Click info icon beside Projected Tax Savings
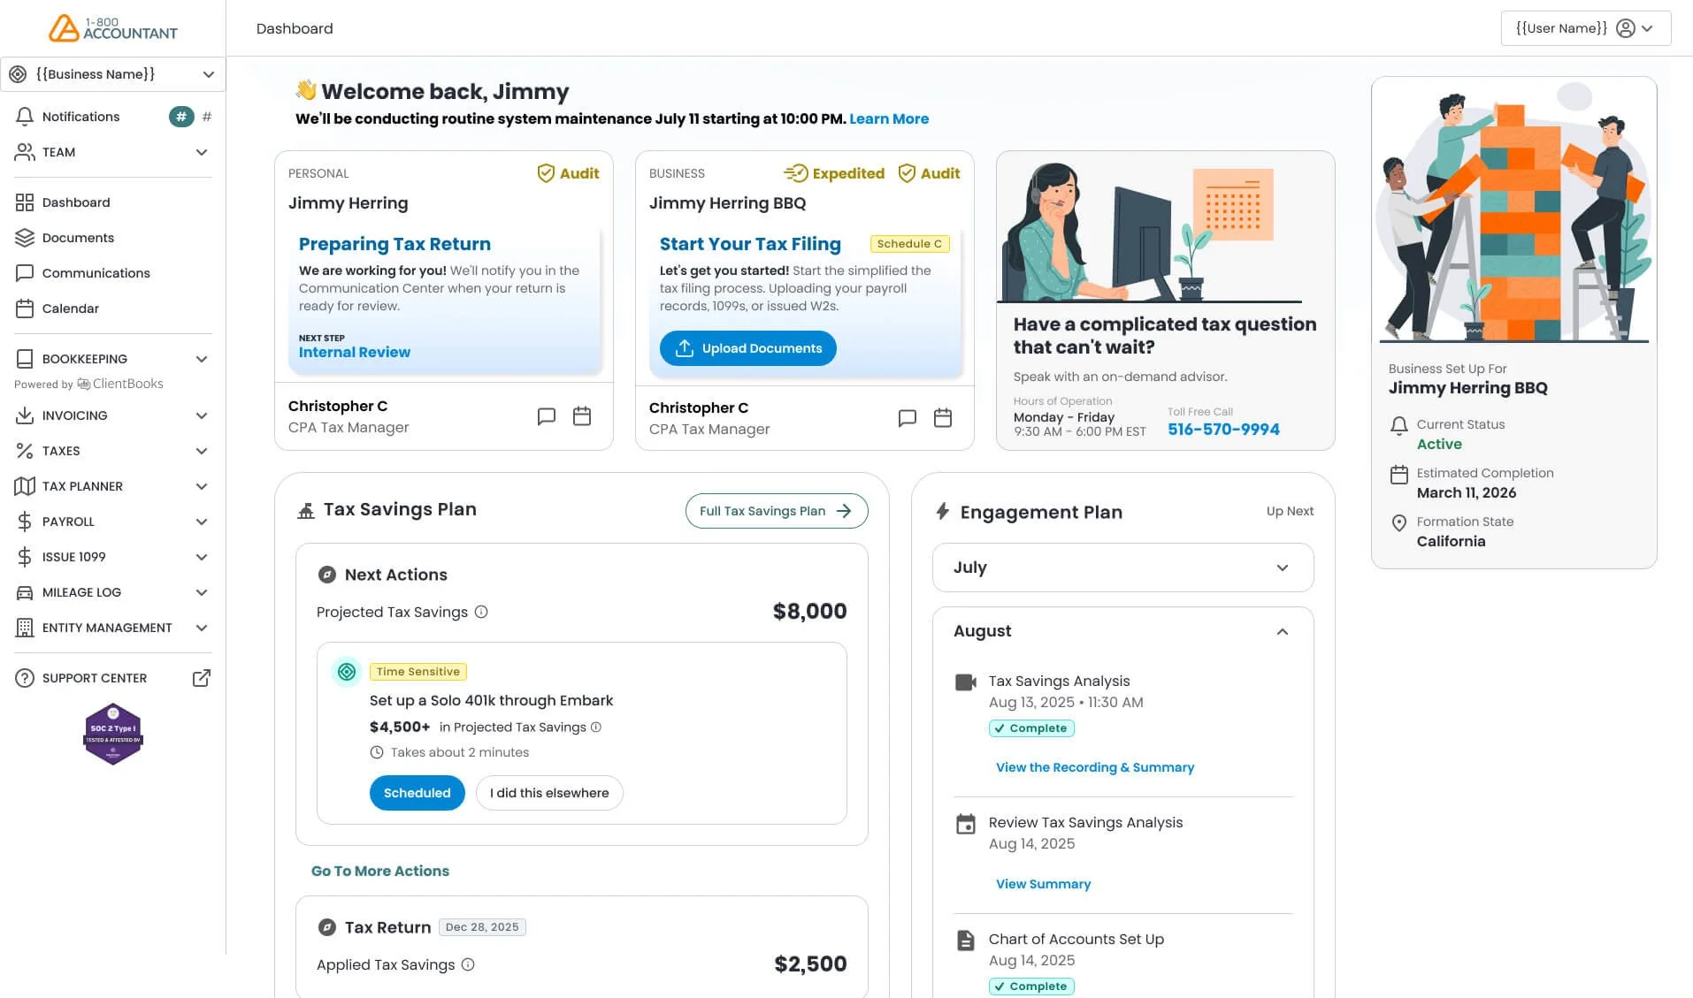The width and height of the screenshot is (1693, 998). tap(481, 612)
